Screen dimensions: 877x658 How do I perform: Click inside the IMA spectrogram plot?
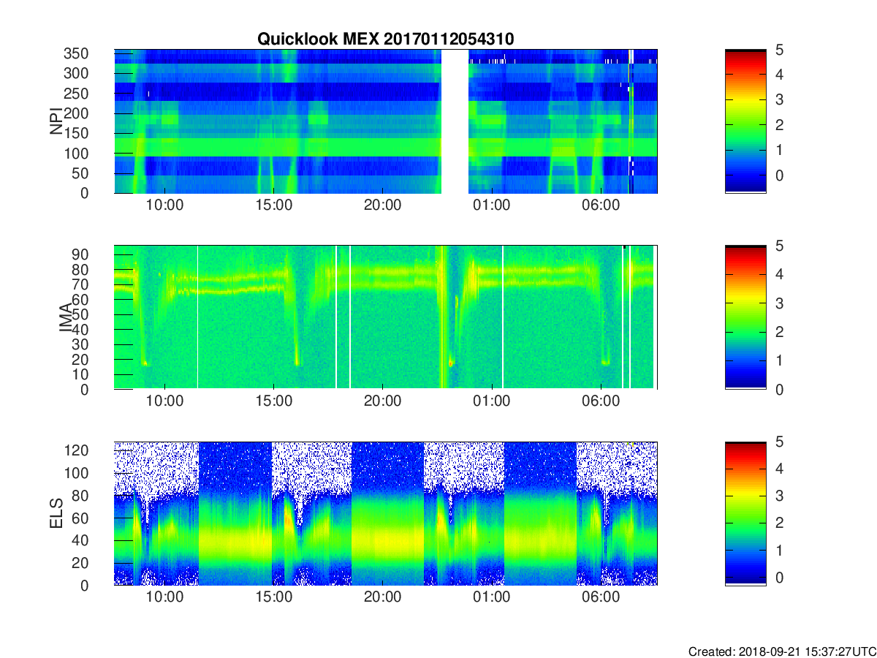pos(386,317)
